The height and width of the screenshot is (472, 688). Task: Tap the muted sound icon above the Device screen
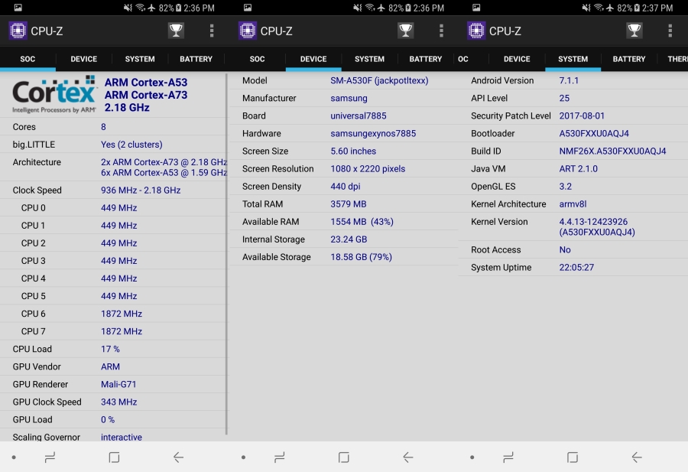click(358, 8)
